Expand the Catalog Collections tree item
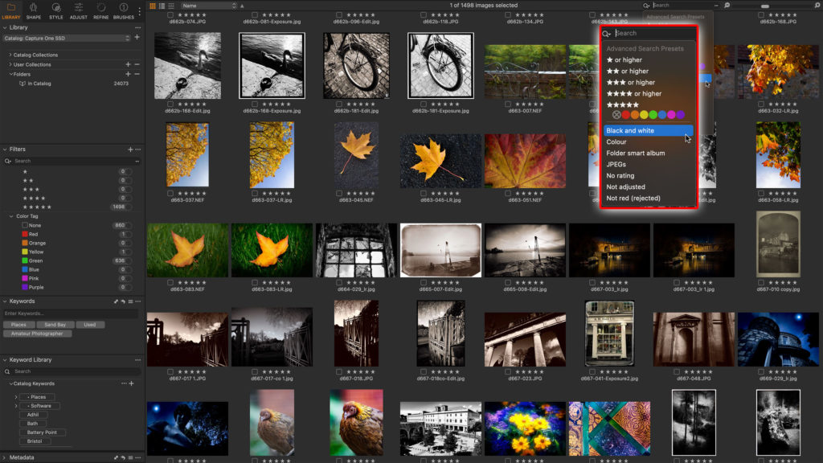 10,55
